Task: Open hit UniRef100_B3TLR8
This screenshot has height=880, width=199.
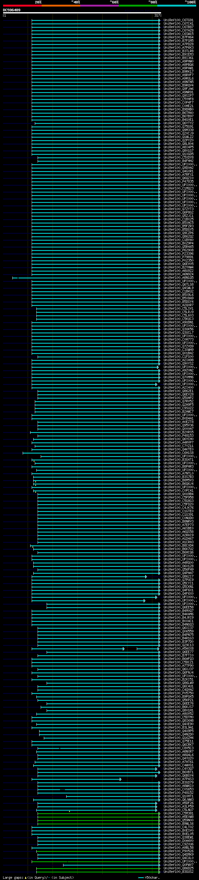Action: [178, 51]
